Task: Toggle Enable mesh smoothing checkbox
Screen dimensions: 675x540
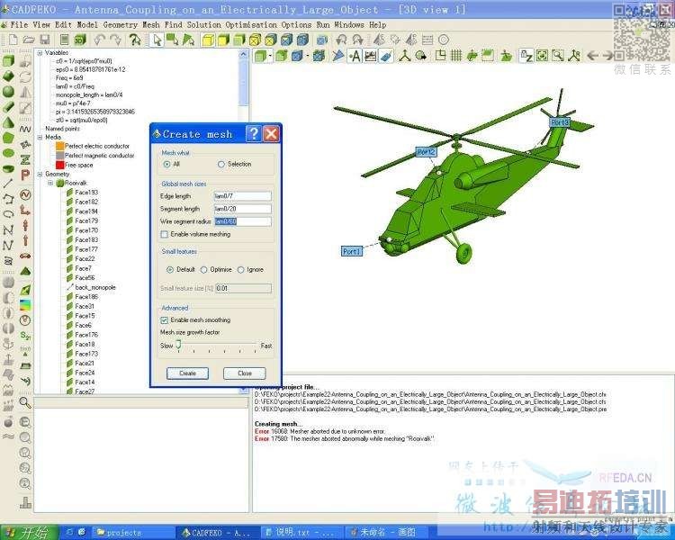Action: [x=164, y=320]
